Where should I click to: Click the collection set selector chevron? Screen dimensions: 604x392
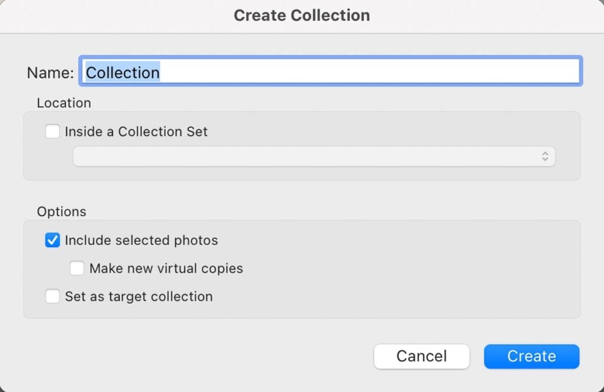tap(545, 156)
